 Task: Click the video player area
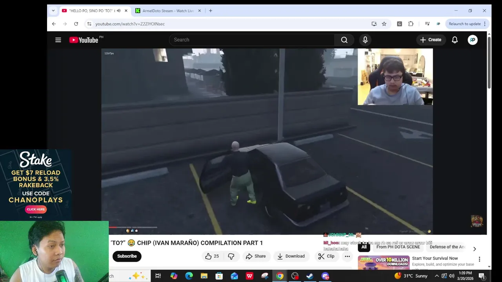(267, 141)
